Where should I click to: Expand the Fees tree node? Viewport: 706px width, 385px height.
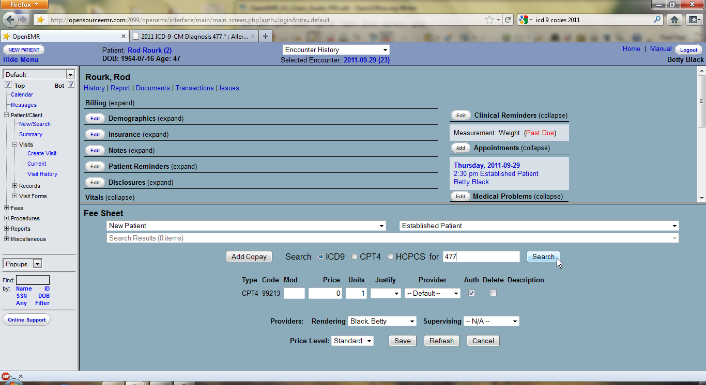[6, 208]
